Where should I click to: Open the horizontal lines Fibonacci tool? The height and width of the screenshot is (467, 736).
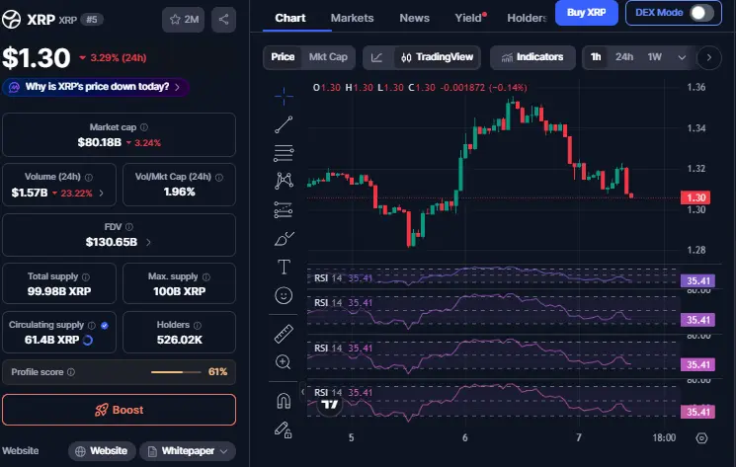[x=284, y=153]
